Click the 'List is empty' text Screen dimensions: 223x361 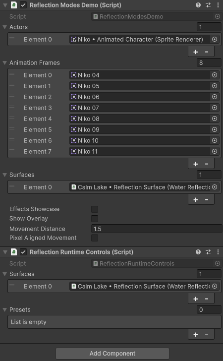point(29,322)
